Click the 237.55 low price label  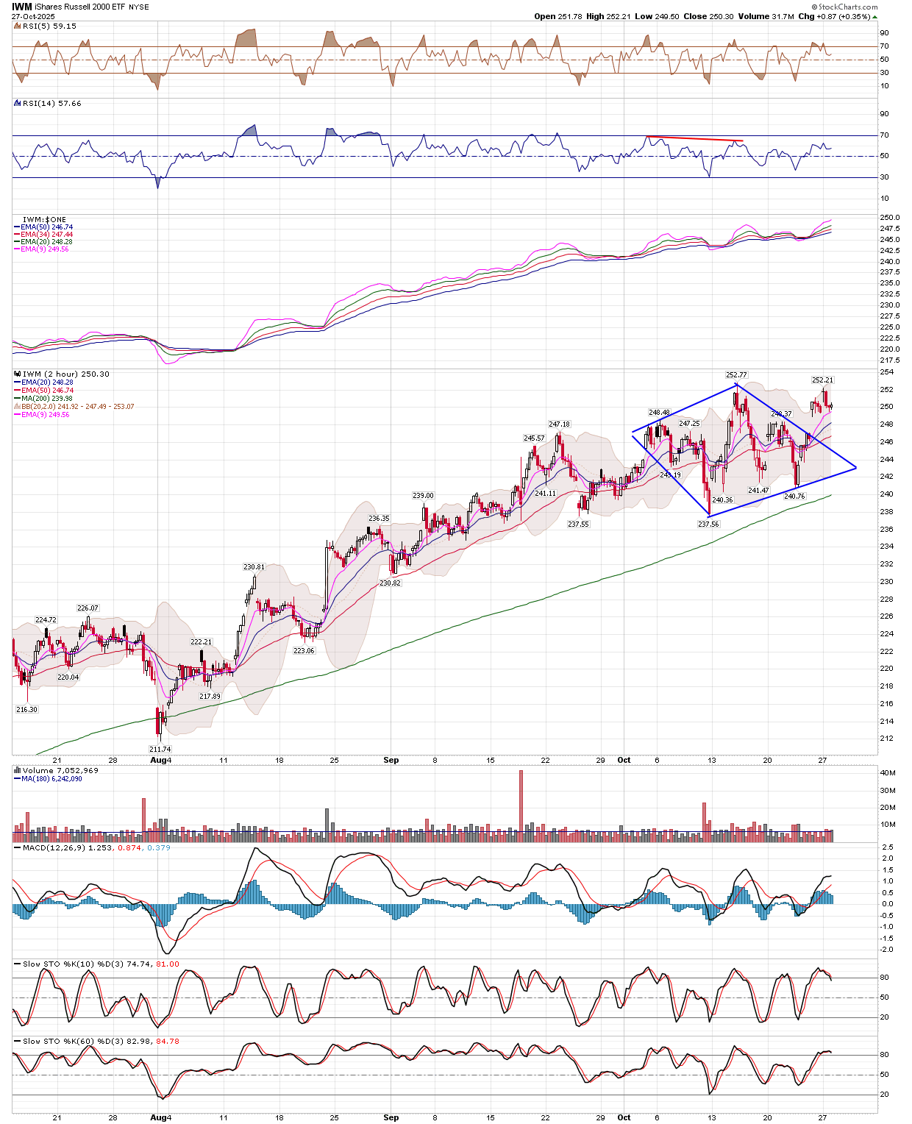pyautogui.click(x=578, y=524)
